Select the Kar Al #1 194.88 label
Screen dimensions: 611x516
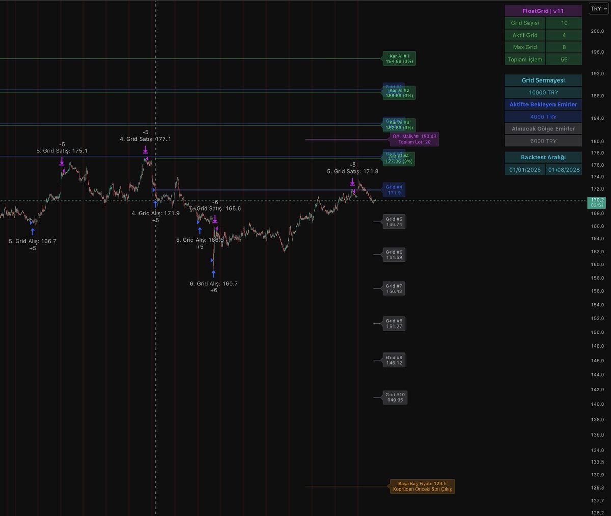click(x=400, y=59)
